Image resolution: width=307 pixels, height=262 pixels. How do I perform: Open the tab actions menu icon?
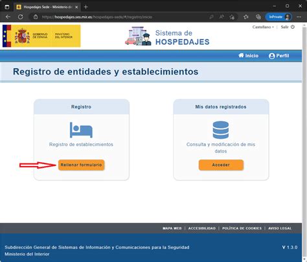(7, 7)
